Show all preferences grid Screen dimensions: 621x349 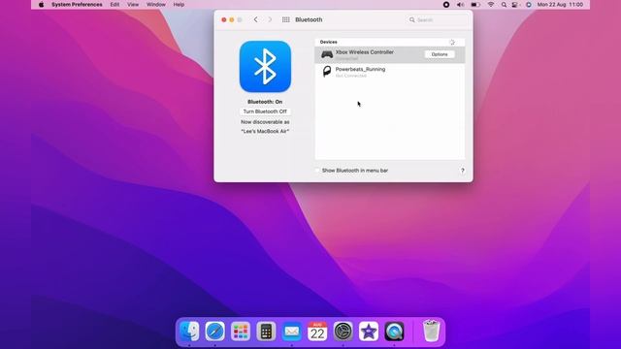coord(285,19)
